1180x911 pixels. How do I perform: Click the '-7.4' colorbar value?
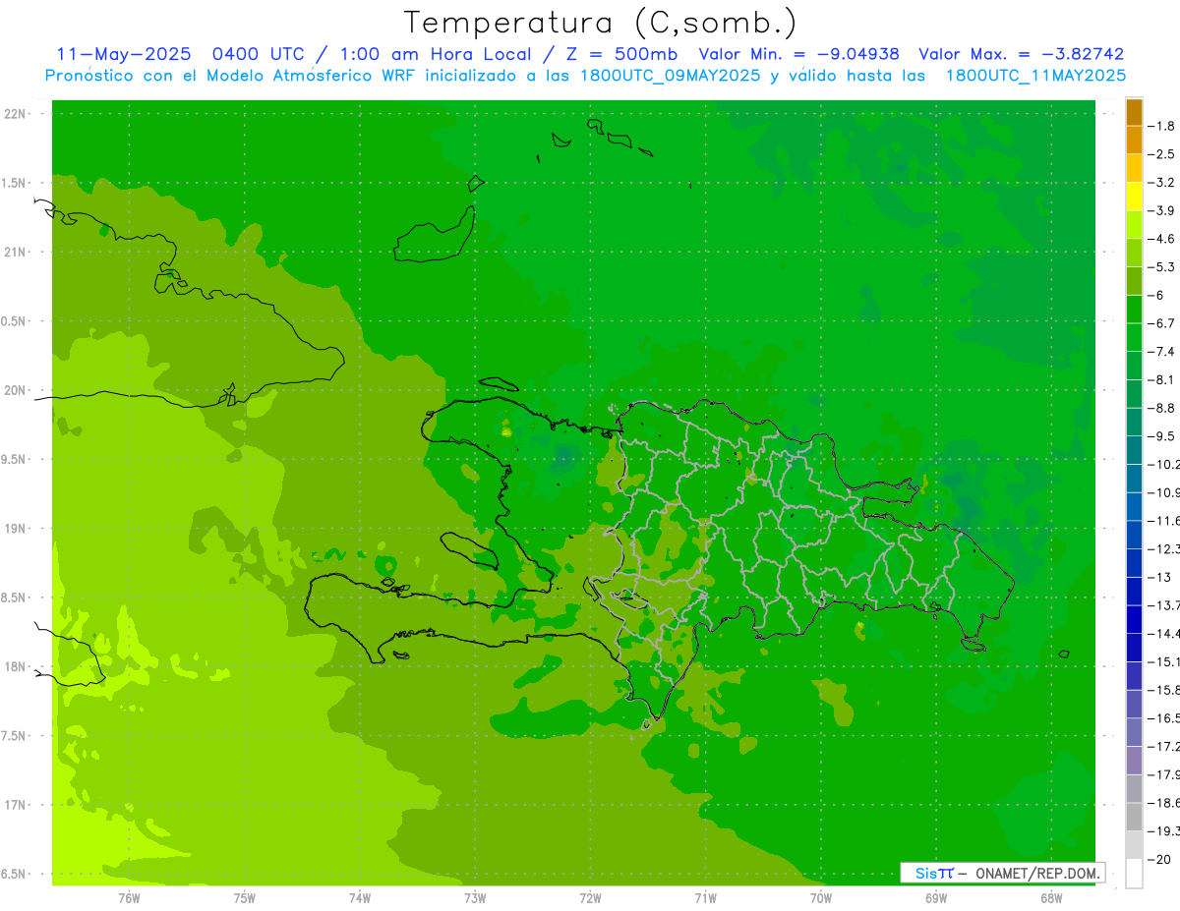tap(1162, 351)
